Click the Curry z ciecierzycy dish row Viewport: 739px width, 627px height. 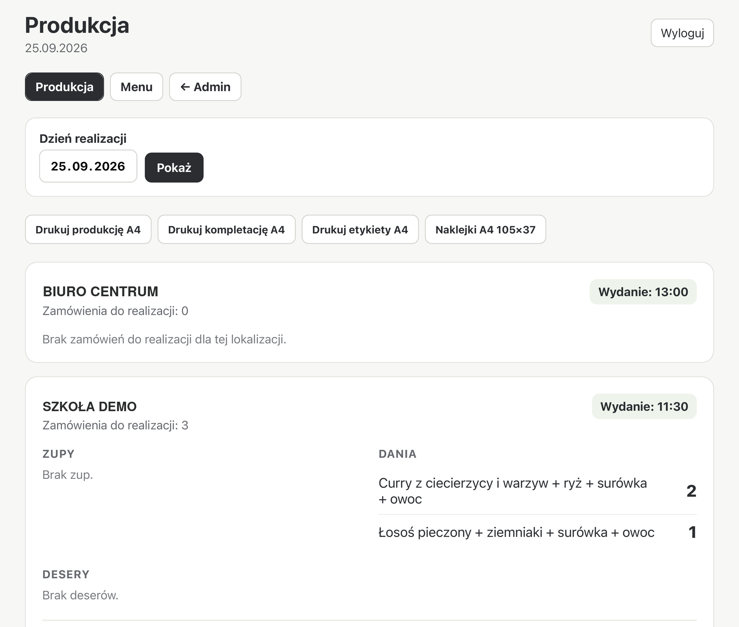[x=537, y=491]
